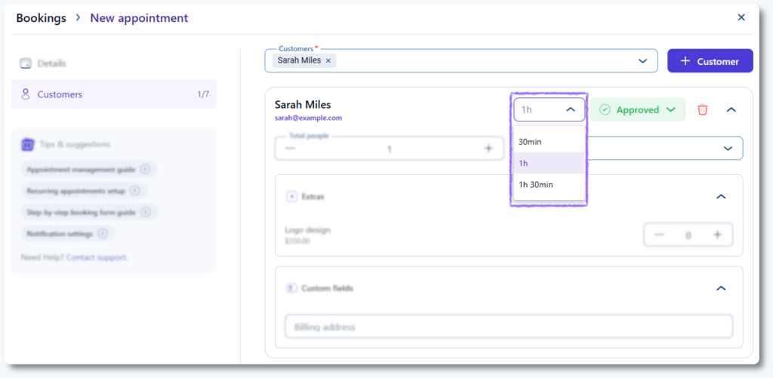Image resolution: width=773 pixels, height=378 pixels.
Task: Click the add Customer button
Action: pos(710,61)
